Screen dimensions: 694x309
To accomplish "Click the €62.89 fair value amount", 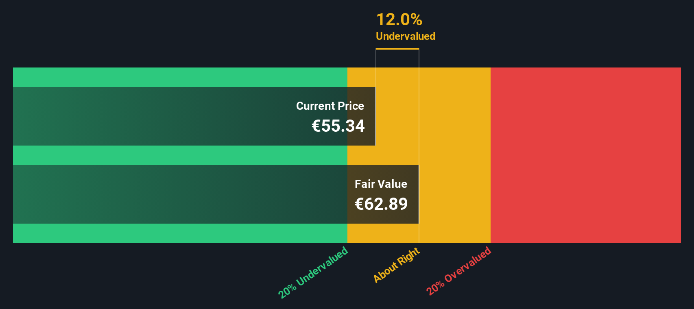I will (381, 204).
